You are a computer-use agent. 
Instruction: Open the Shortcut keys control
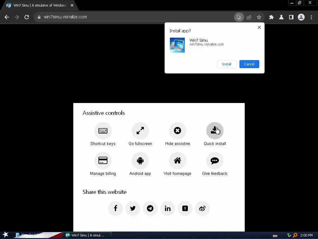(103, 130)
